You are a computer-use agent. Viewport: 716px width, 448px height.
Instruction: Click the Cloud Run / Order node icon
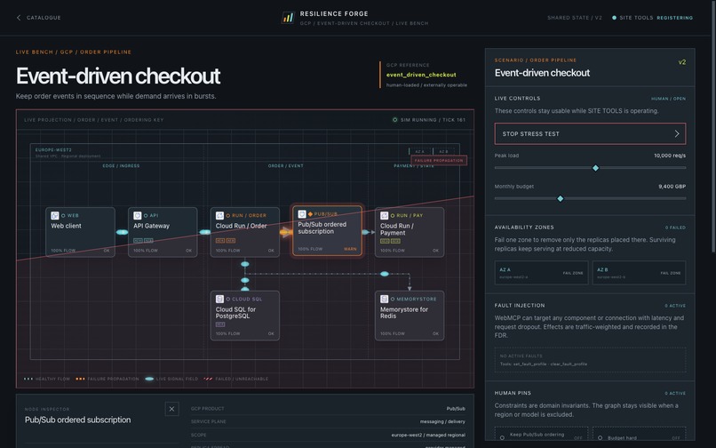[x=219, y=215]
